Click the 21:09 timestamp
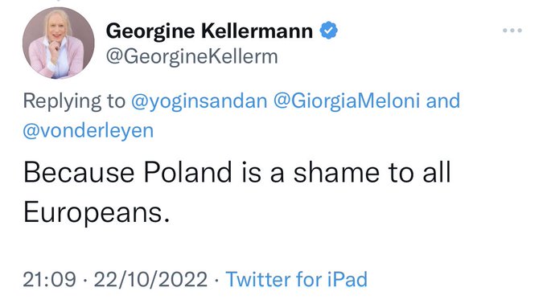 coord(50,279)
